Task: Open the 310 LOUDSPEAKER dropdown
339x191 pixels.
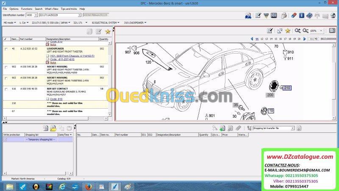Action: (x=135, y=22)
